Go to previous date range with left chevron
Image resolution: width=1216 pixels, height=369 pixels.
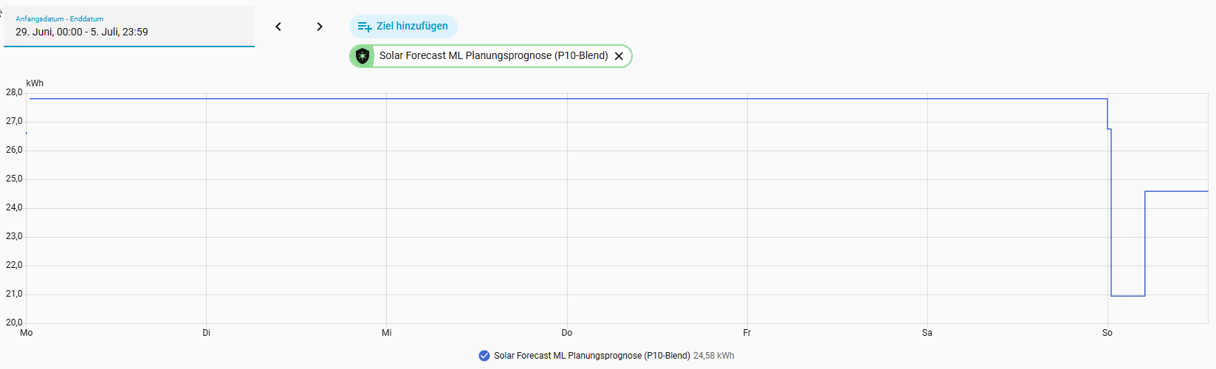pyautogui.click(x=278, y=27)
